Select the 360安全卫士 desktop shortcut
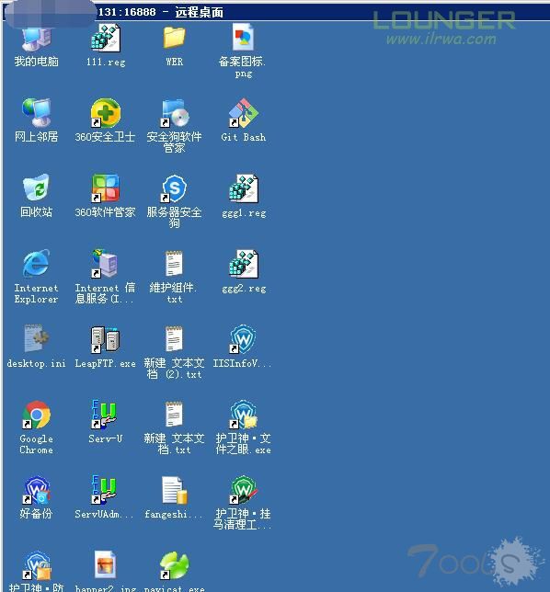This screenshot has height=592, width=550. tap(106, 113)
